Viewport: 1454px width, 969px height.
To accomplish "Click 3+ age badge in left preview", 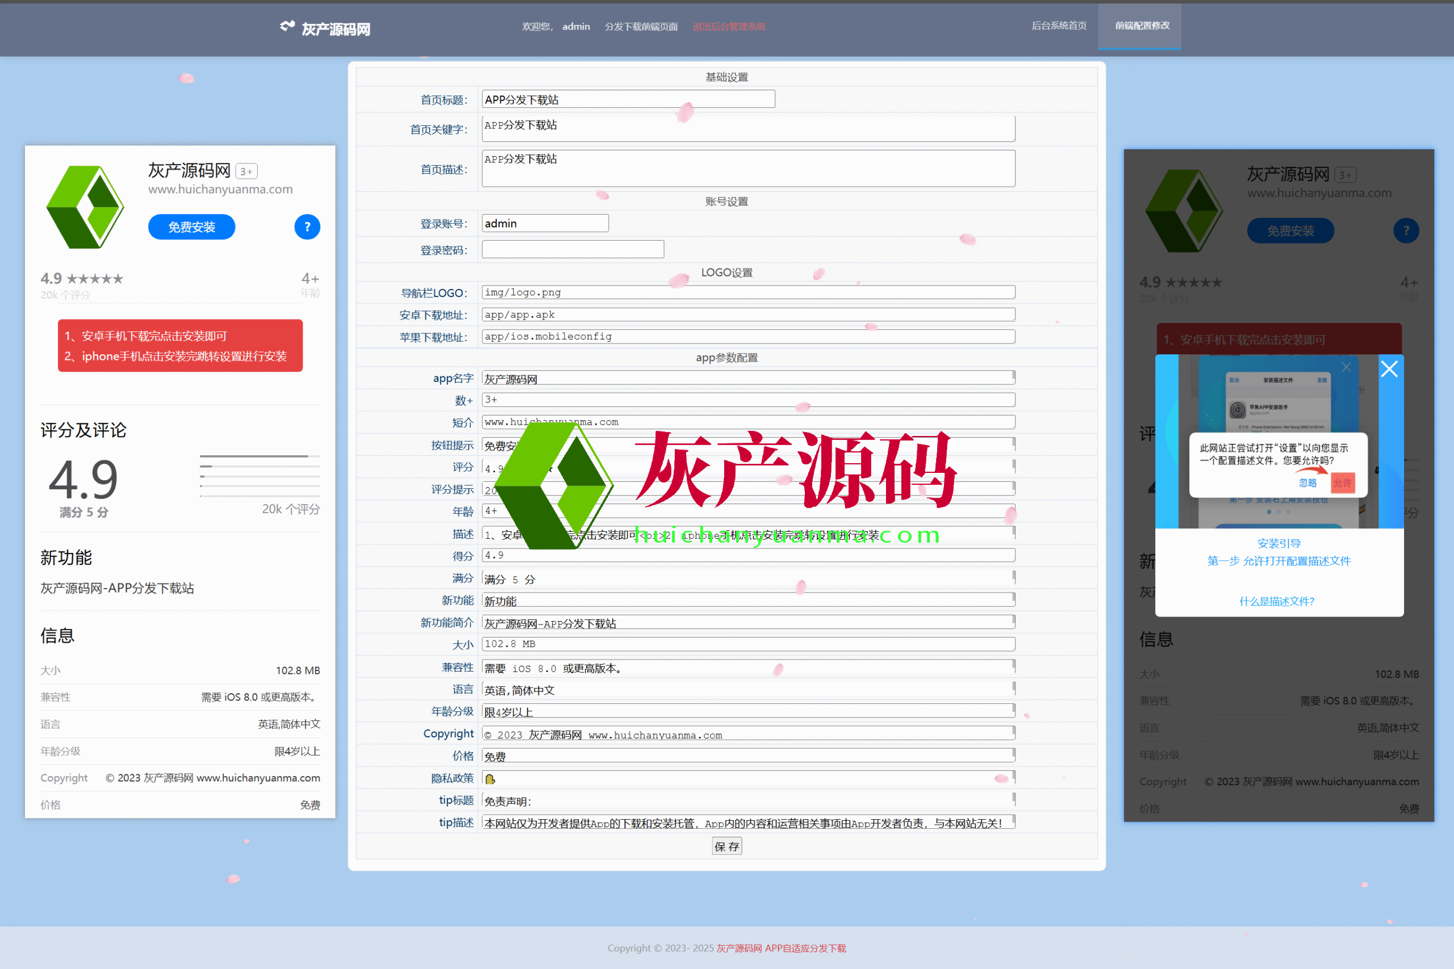I will (x=246, y=172).
